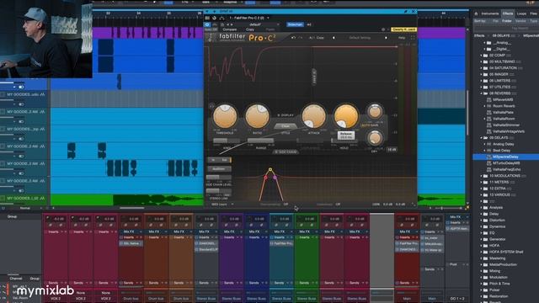Viewport: 539px width, 303px height.
Task: Click the Knee slider
Action: [227, 141]
